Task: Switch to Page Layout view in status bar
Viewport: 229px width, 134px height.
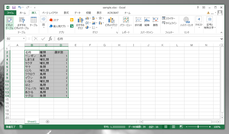Action: coord(173,127)
